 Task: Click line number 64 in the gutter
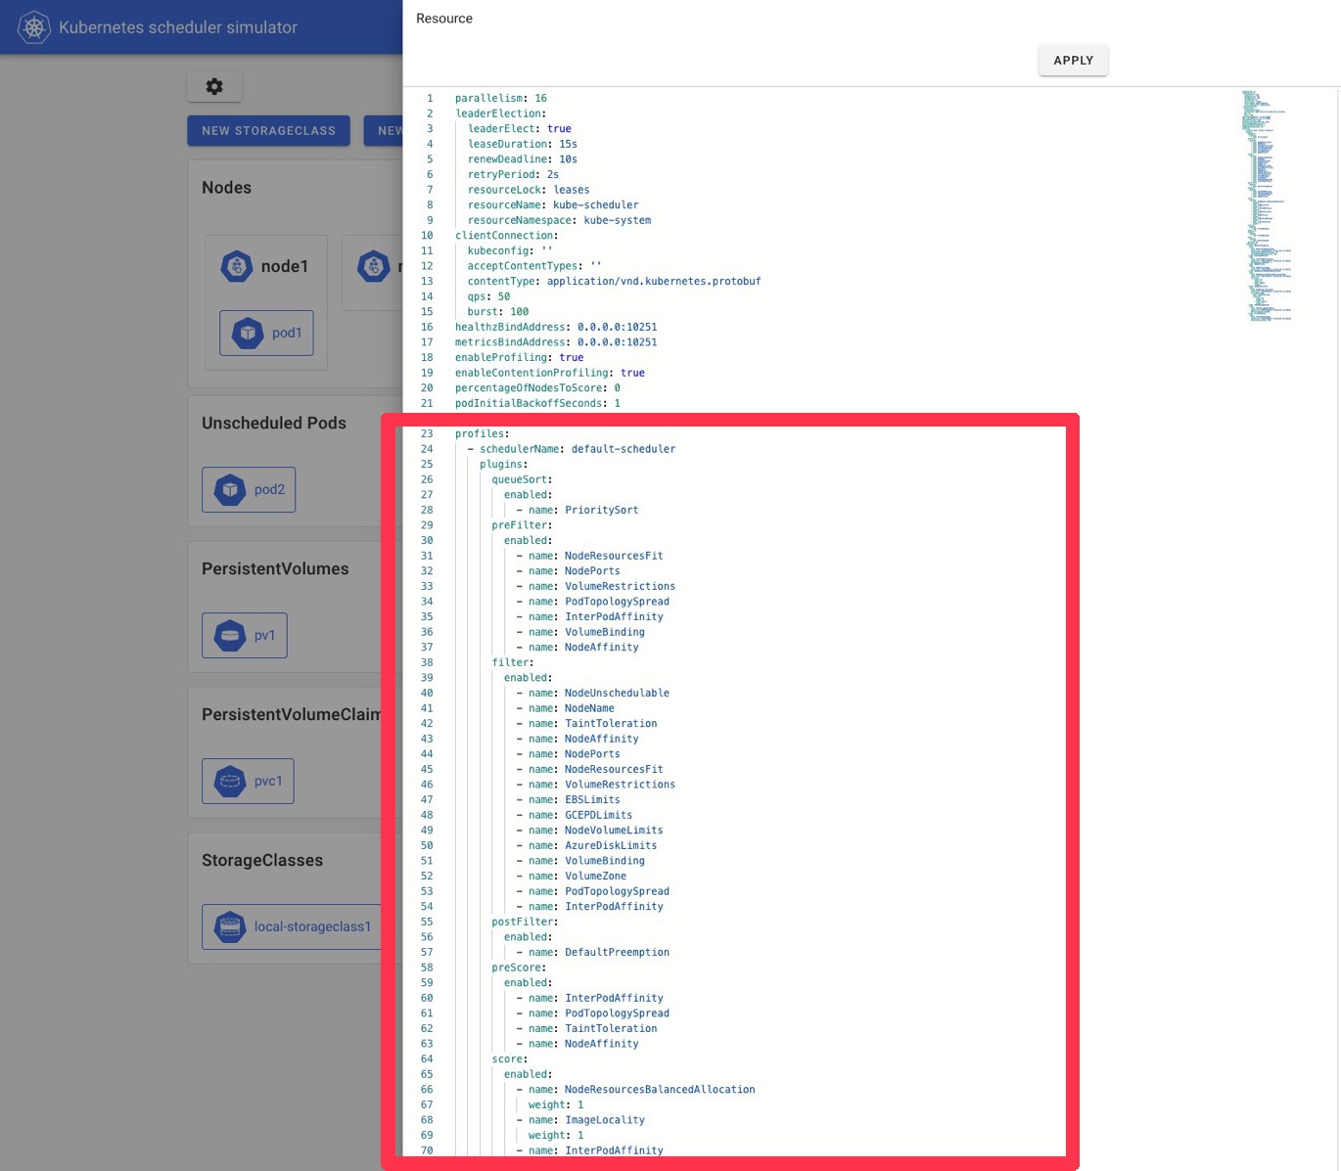[x=427, y=1058]
